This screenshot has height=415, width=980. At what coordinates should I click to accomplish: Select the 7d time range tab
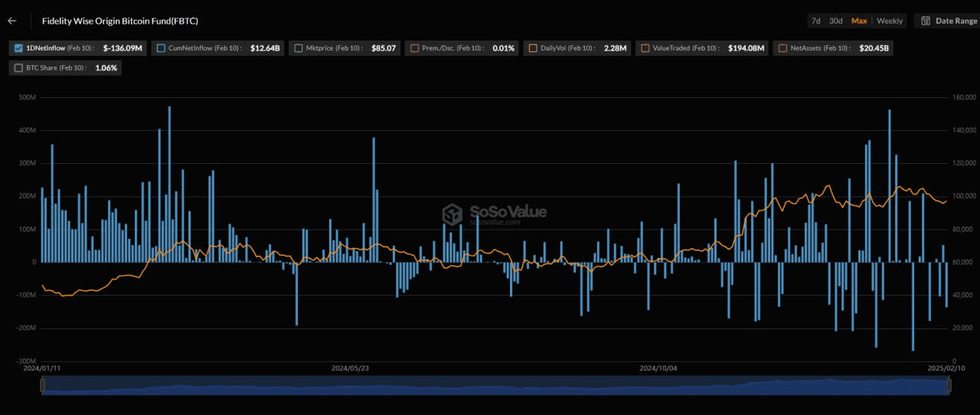click(x=816, y=21)
